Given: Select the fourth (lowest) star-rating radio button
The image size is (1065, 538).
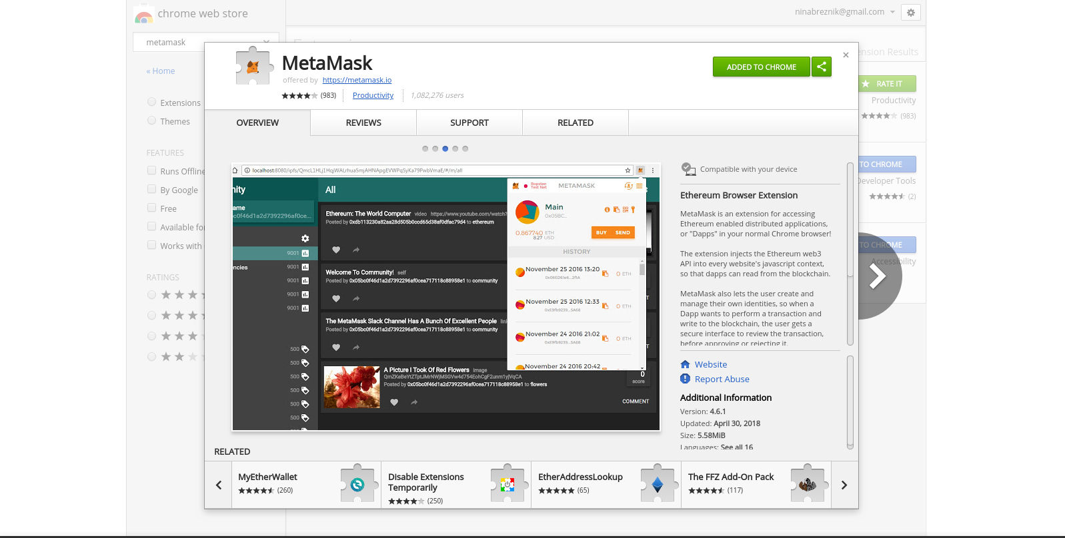Looking at the screenshot, I should click(151, 356).
